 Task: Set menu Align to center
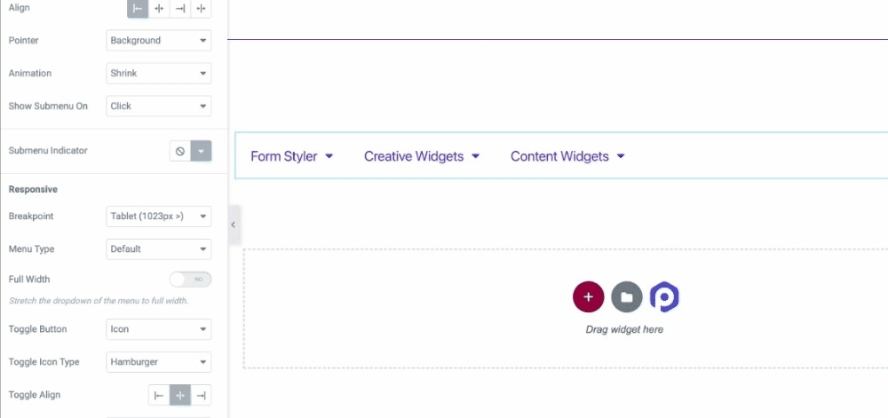pos(159,8)
